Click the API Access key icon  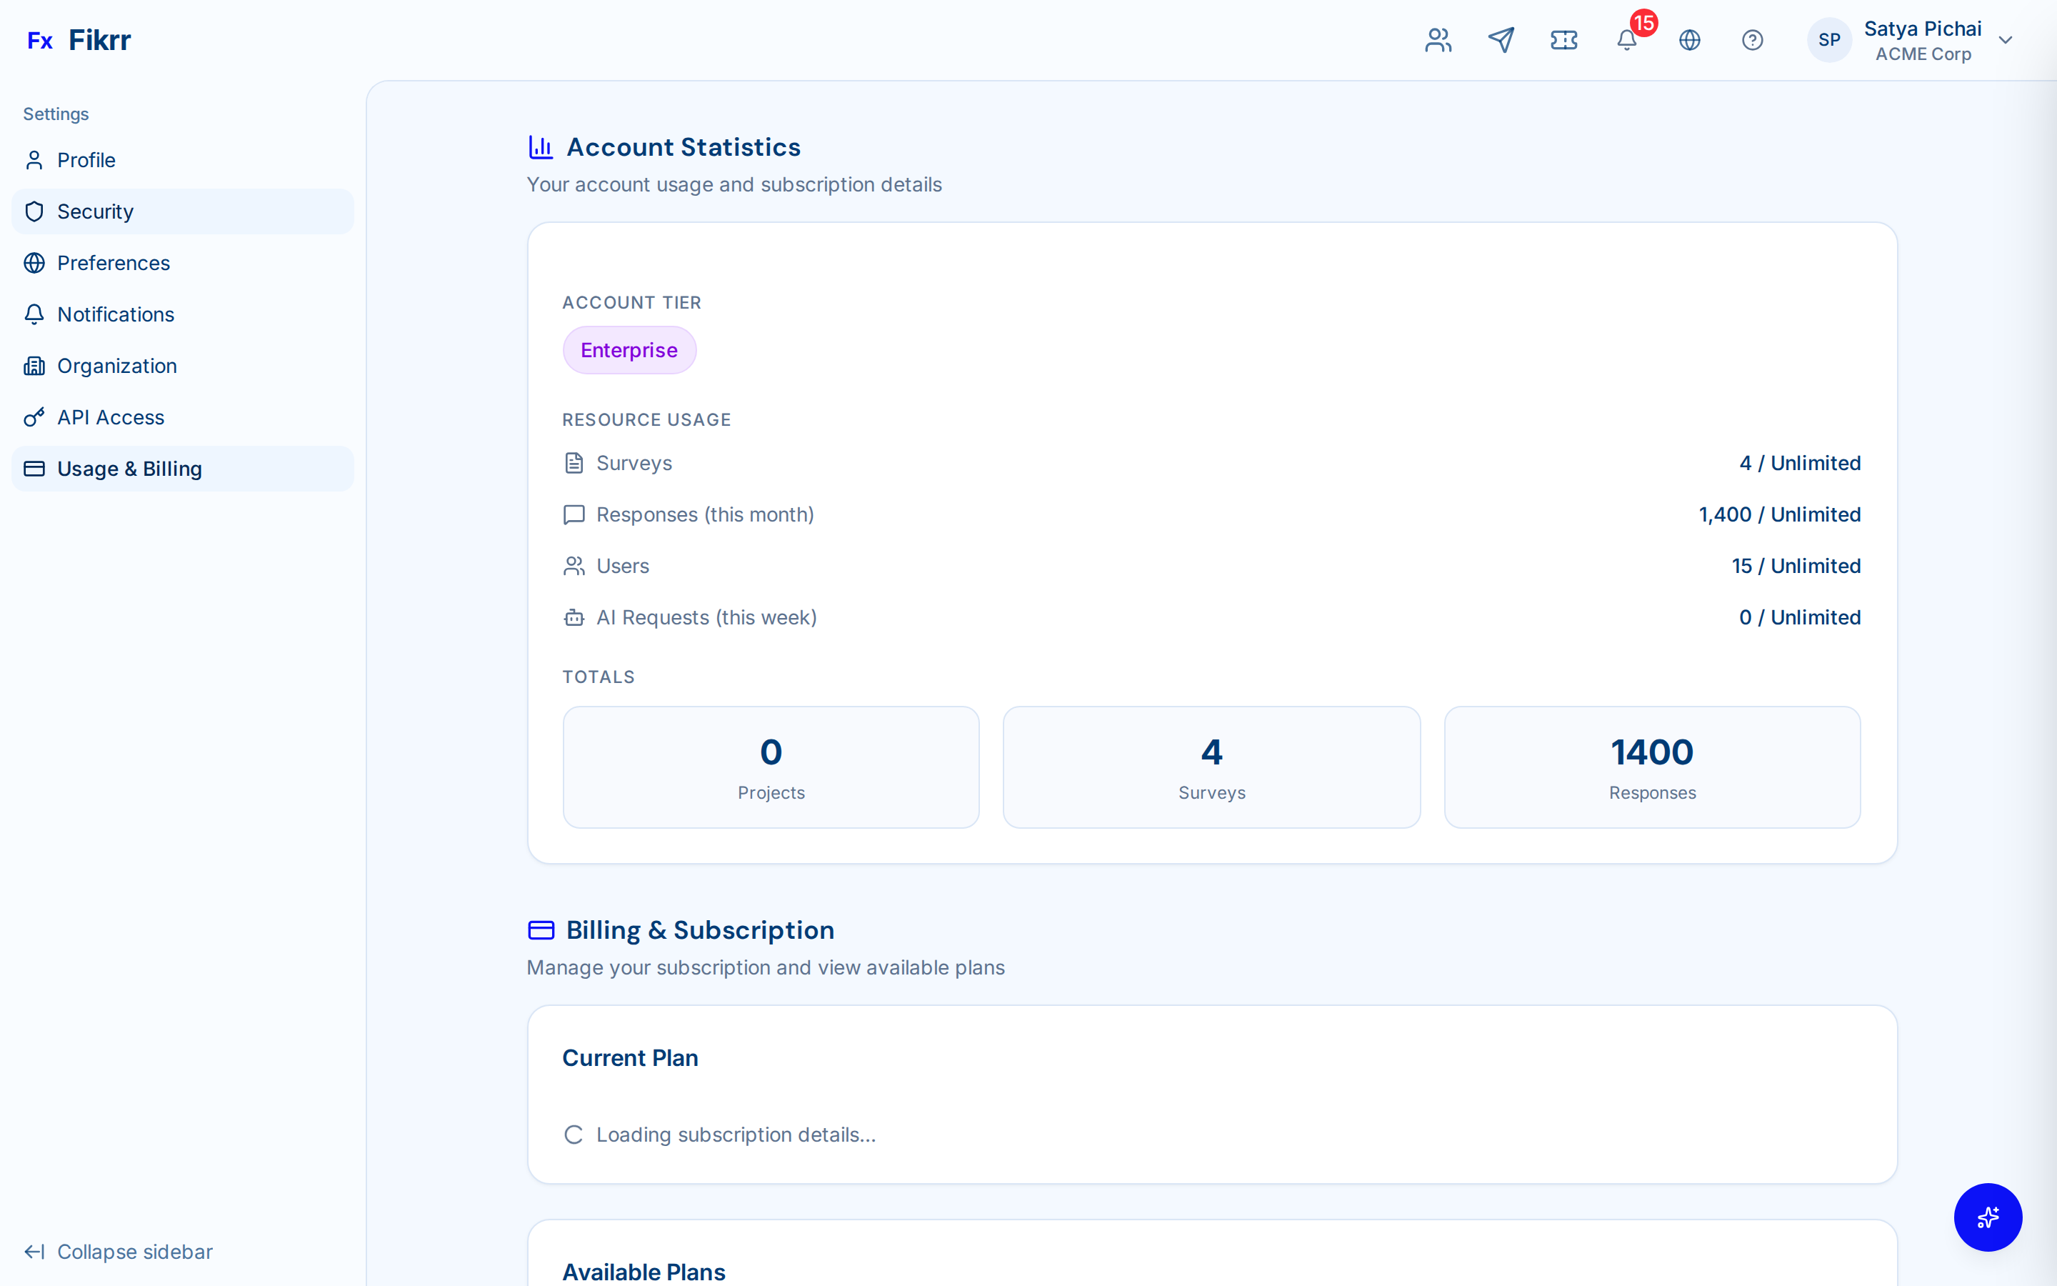34,417
